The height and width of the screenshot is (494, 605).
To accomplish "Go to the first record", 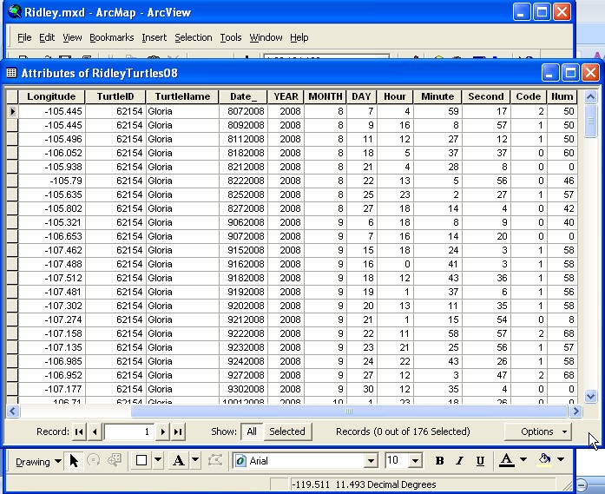I will [79, 431].
